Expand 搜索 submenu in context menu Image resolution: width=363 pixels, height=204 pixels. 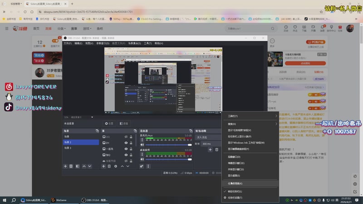click(x=250, y=124)
